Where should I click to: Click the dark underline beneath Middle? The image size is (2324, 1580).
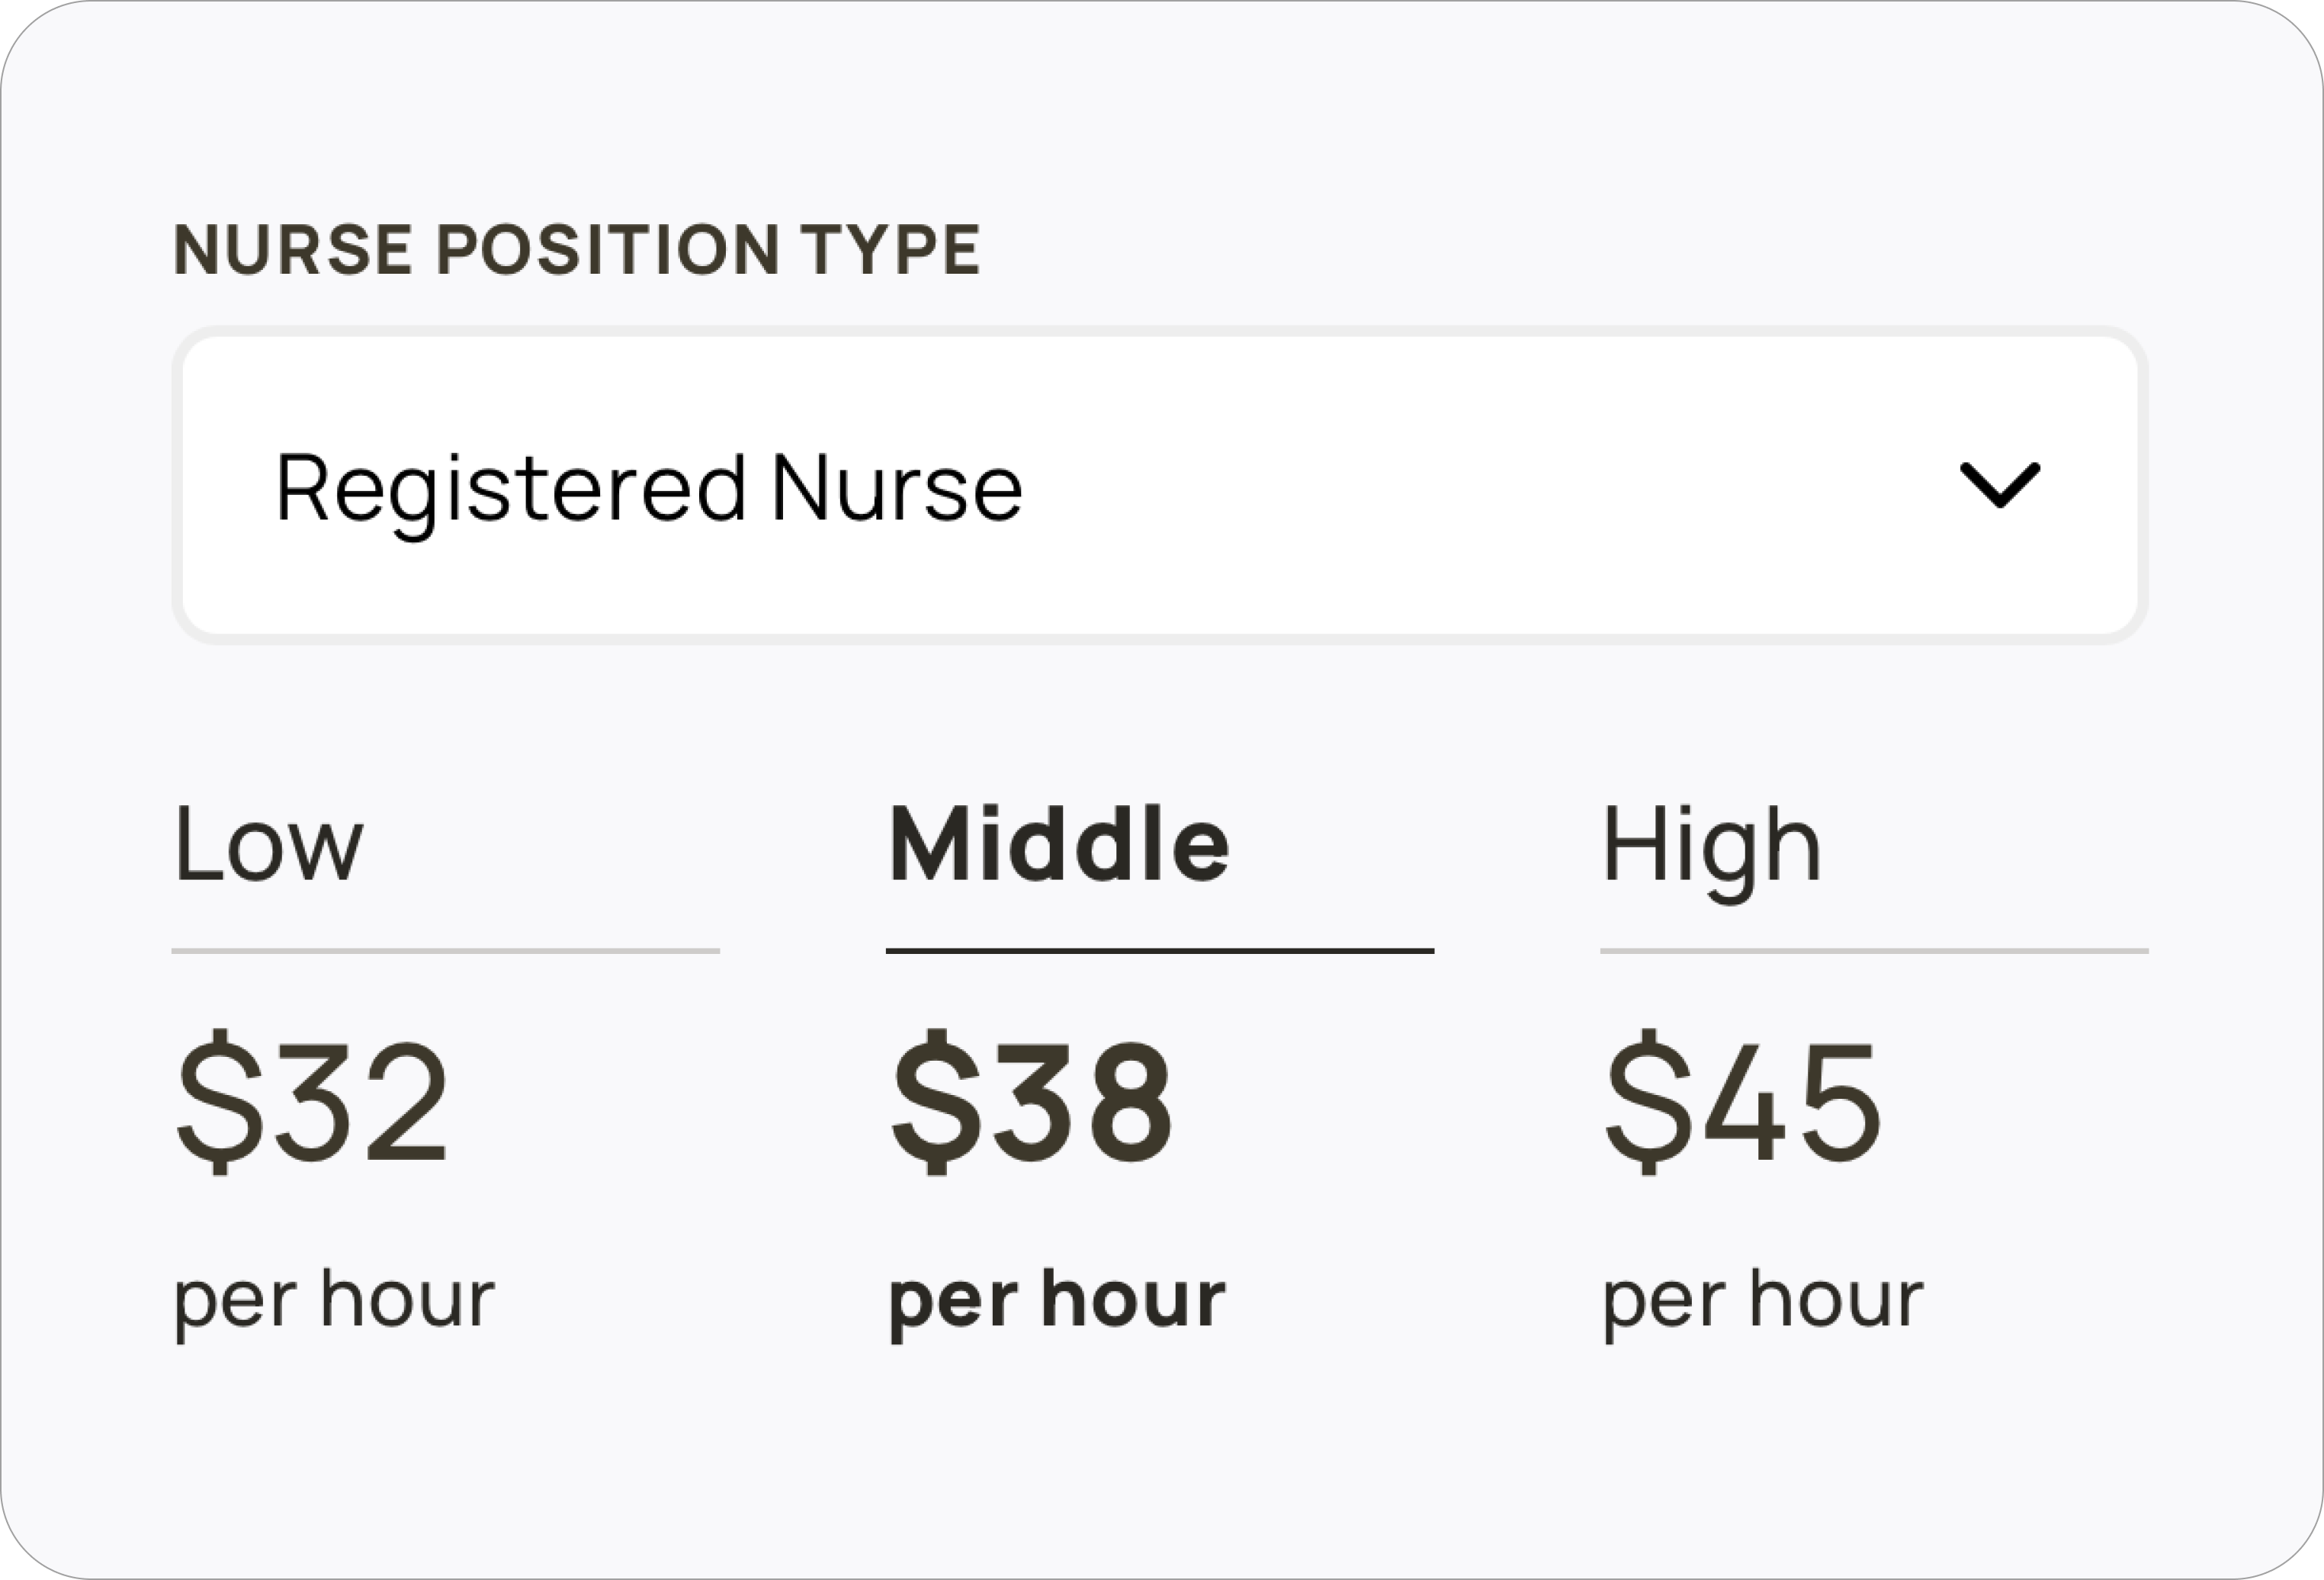tap(1160, 951)
